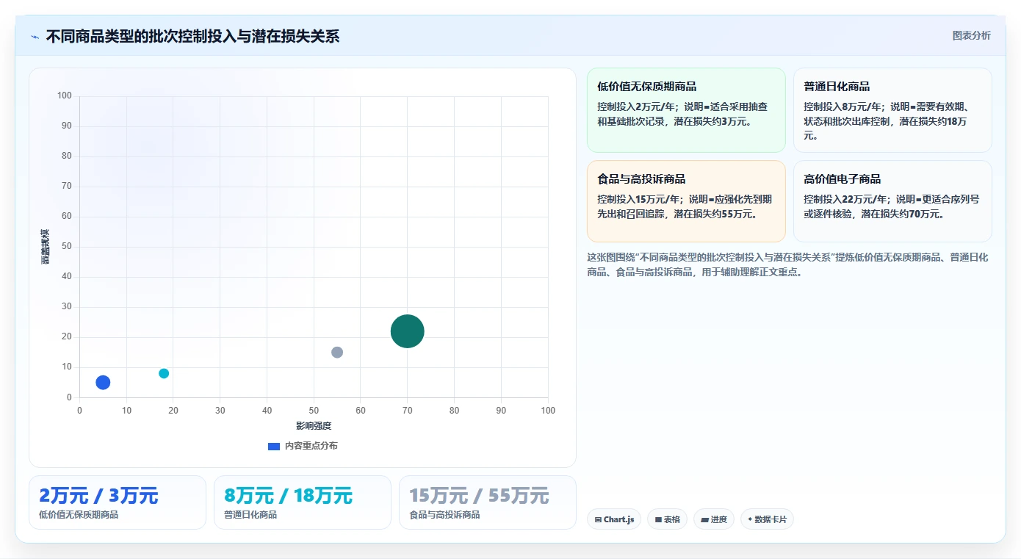Screen dimensions: 1021x559
Task: Open the 普通日化商品 info card
Action: pyautogui.click(x=892, y=110)
